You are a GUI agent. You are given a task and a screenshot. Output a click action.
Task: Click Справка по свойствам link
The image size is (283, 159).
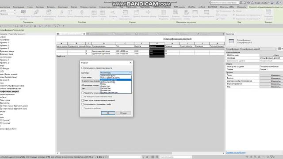click(236, 152)
